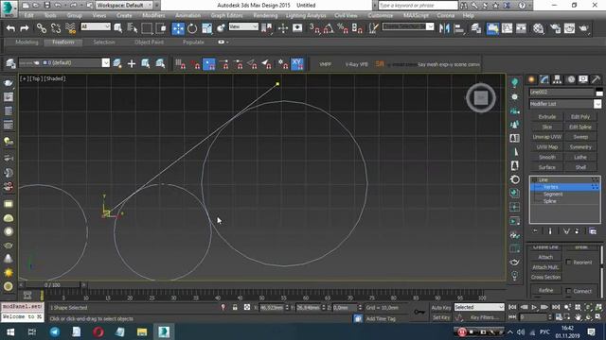Toggle the Angle Snap icon
Viewport: 606px width, 340px height.
coord(329,28)
